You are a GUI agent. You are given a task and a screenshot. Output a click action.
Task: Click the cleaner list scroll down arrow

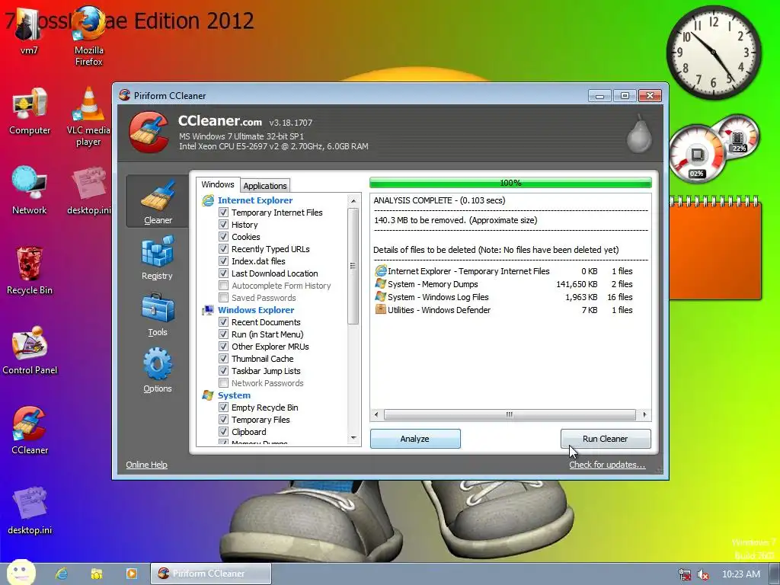tap(353, 438)
